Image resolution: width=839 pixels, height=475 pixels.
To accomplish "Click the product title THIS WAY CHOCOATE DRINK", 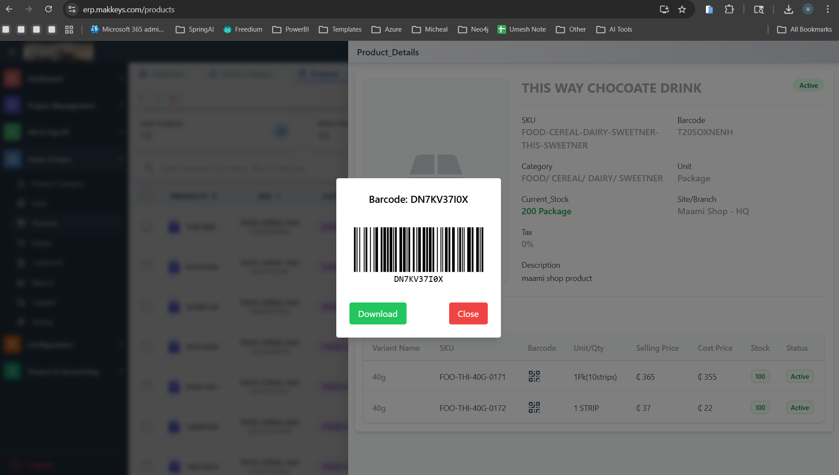I will click(x=612, y=88).
